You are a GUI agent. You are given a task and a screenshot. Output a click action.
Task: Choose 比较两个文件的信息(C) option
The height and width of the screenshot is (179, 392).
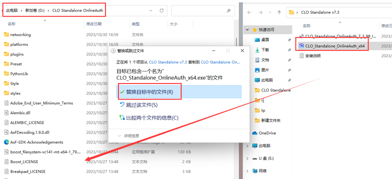152,118
